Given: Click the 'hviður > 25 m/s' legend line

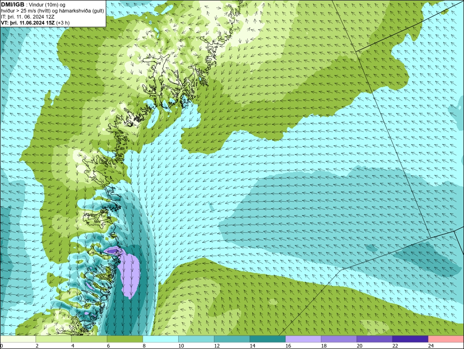Looking at the screenshot, I should coord(52,11).
